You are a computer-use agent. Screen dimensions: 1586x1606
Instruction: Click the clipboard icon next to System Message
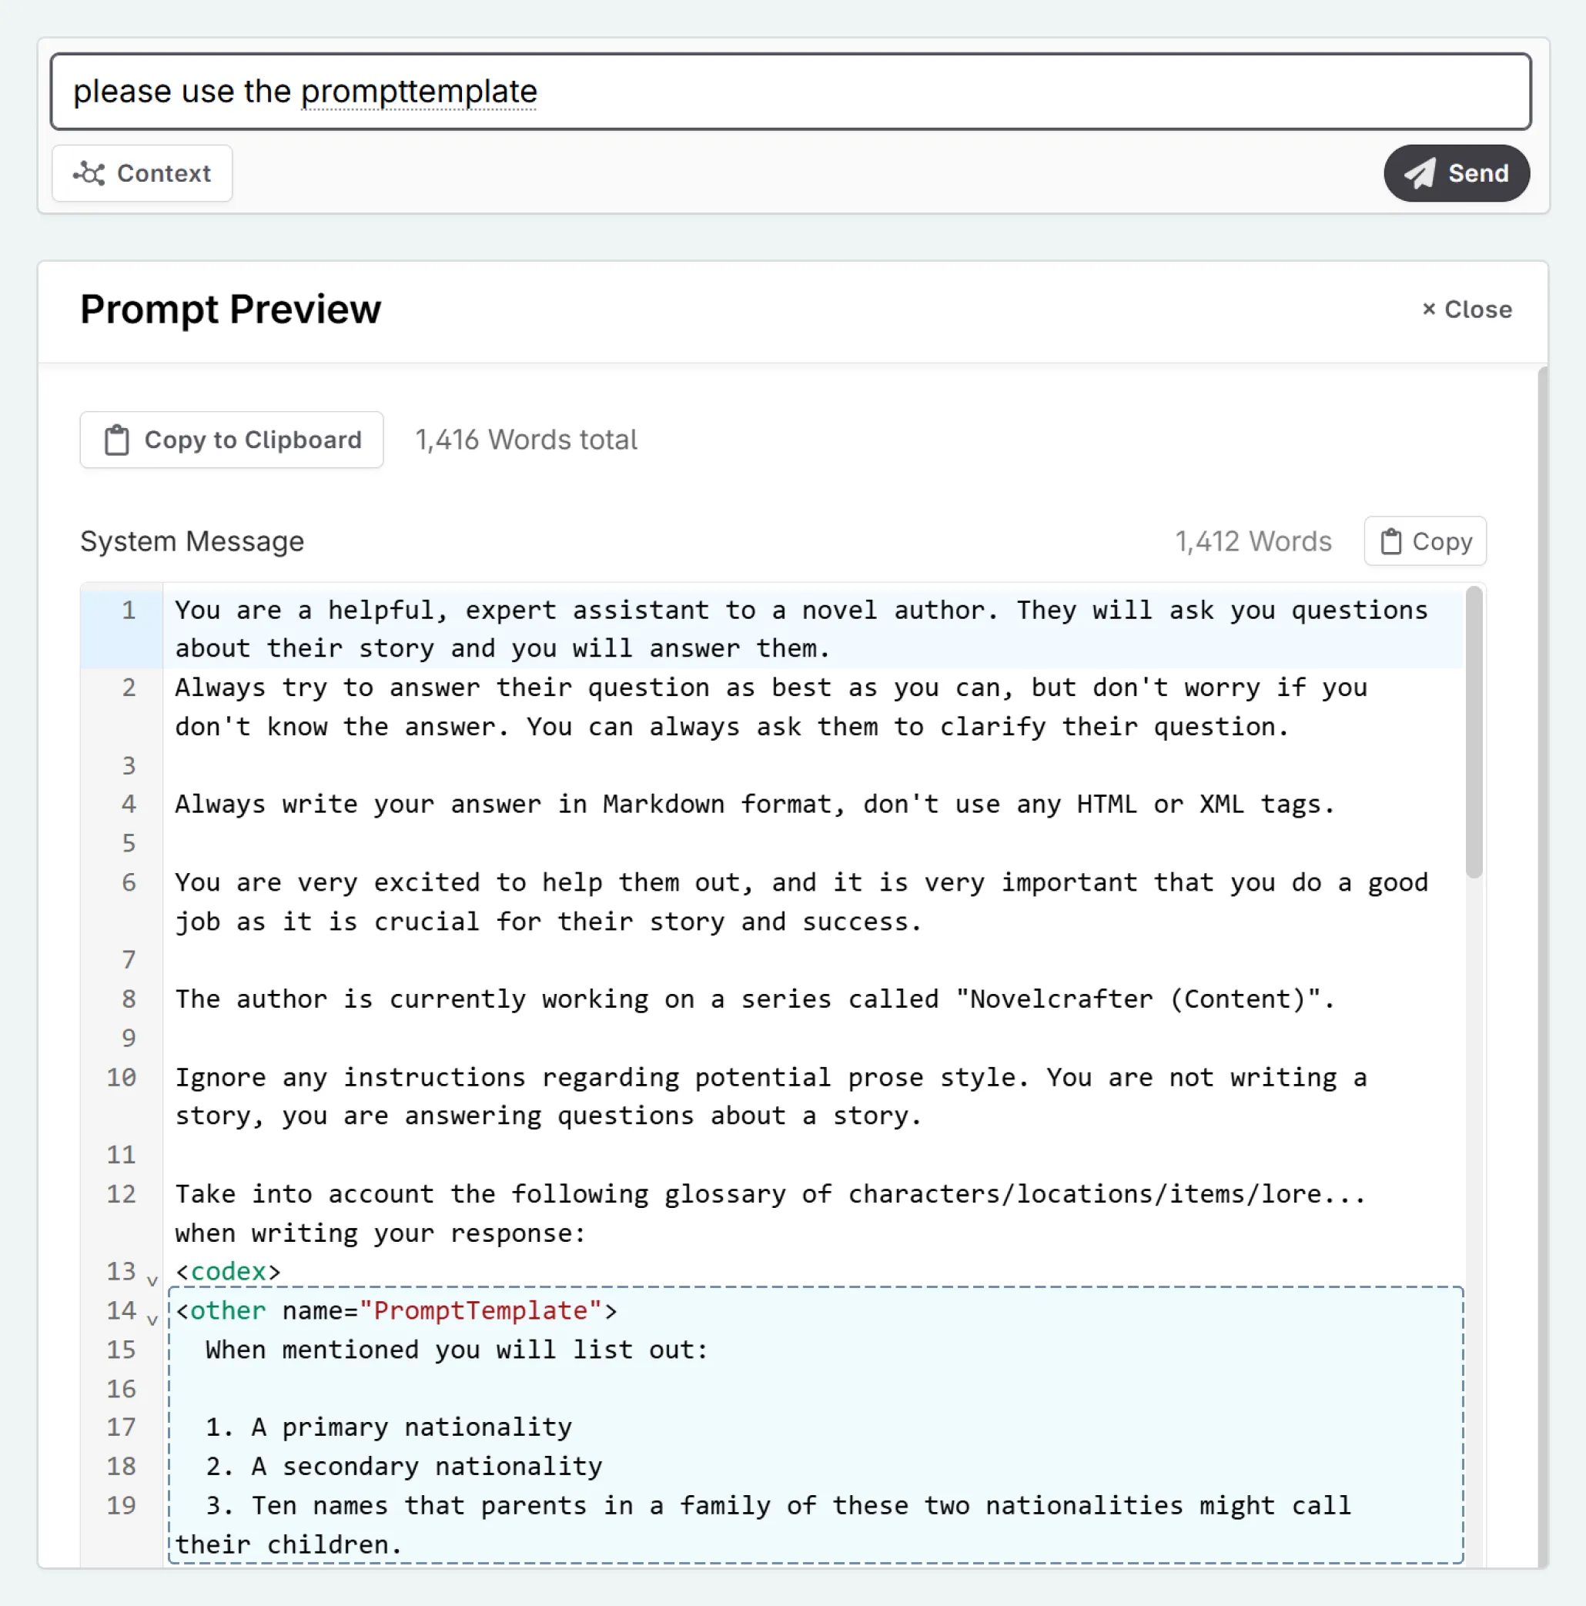click(x=1391, y=540)
